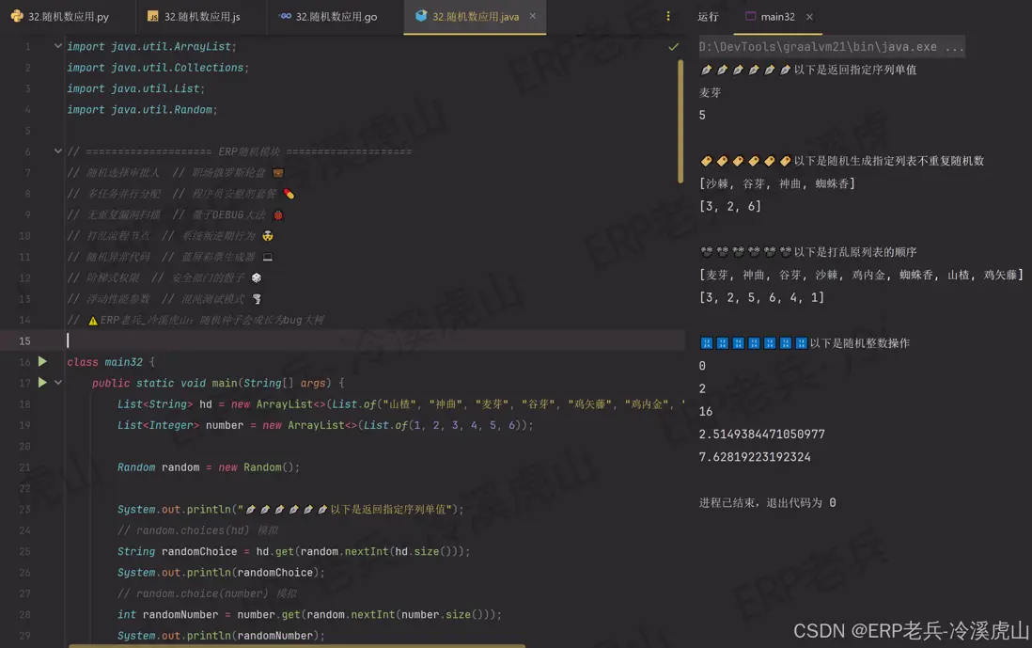Viewport: 1032px width, 648px height.
Task: Click output heading 以下是随机整数操作
Action: click(x=860, y=343)
